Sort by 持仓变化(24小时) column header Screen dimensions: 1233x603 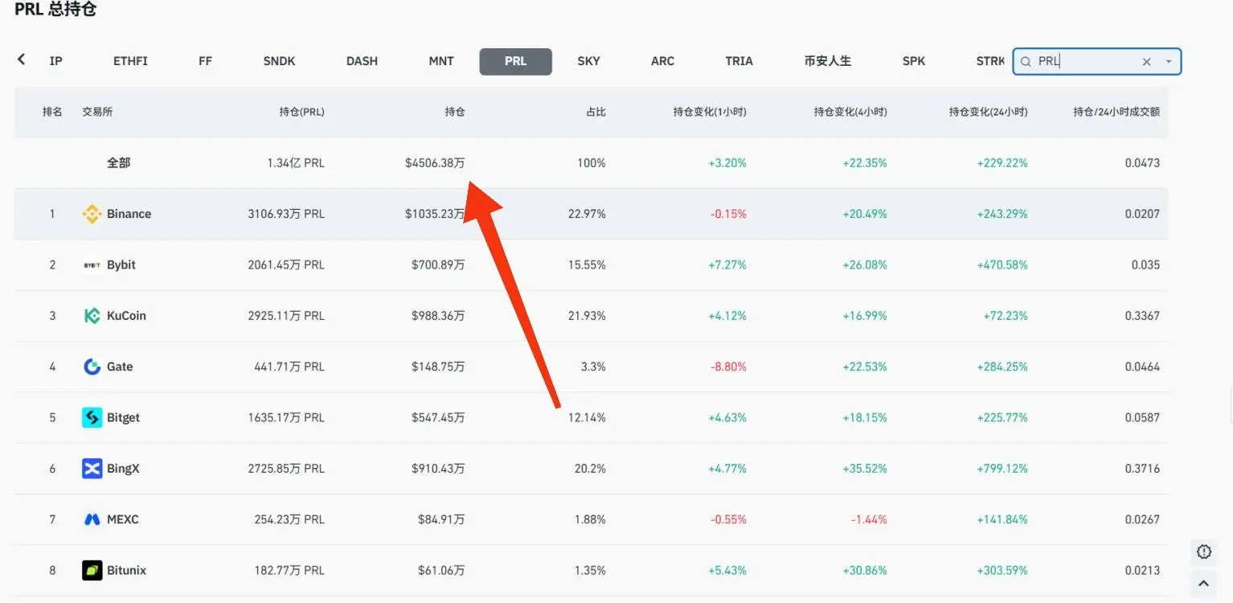(988, 112)
